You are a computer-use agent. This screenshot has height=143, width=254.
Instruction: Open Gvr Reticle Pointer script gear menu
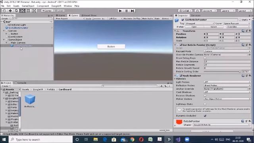coord(250,45)
